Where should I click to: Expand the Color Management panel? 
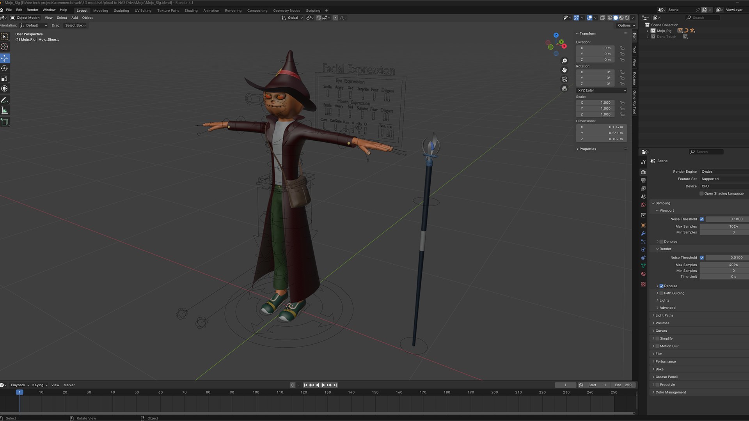click(670, 393)
